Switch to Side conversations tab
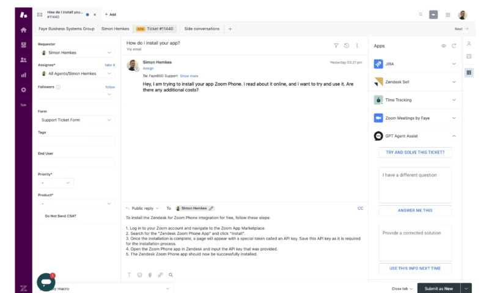The width and height of the screenshot is (489, 293). 202,29
